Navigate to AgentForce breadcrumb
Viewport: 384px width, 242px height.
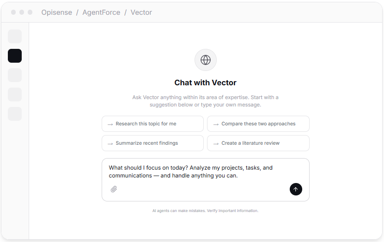pyautogui.click(x=101, y=12)
